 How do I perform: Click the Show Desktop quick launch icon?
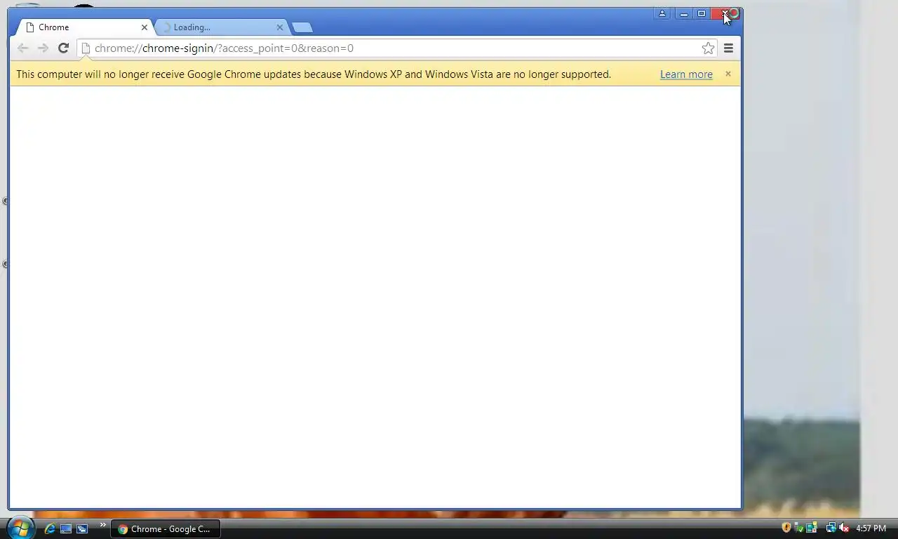(66, 528)
